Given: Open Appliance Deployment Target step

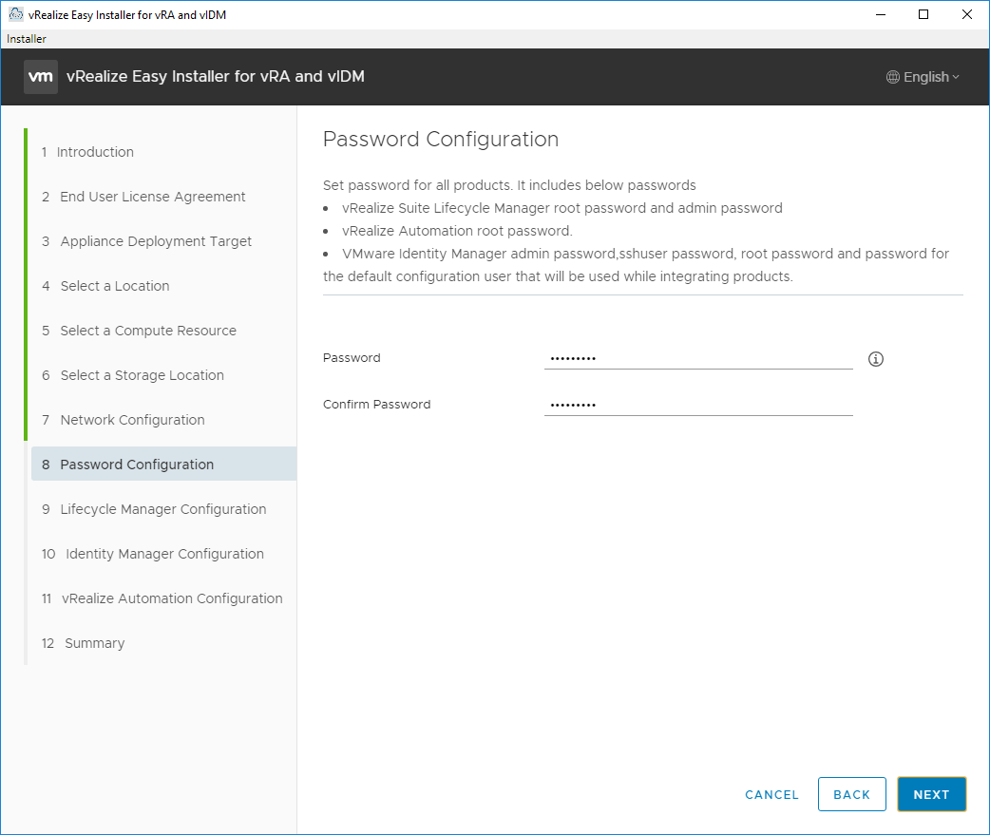Looking at the screenshot, I should 146,241.
